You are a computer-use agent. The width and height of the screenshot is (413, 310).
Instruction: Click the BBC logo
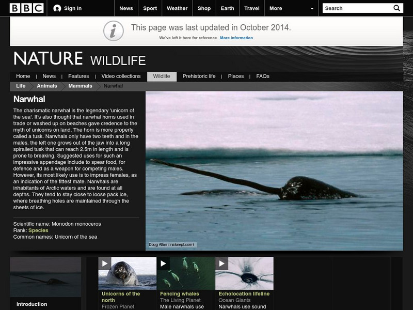(x=27, y=8)
